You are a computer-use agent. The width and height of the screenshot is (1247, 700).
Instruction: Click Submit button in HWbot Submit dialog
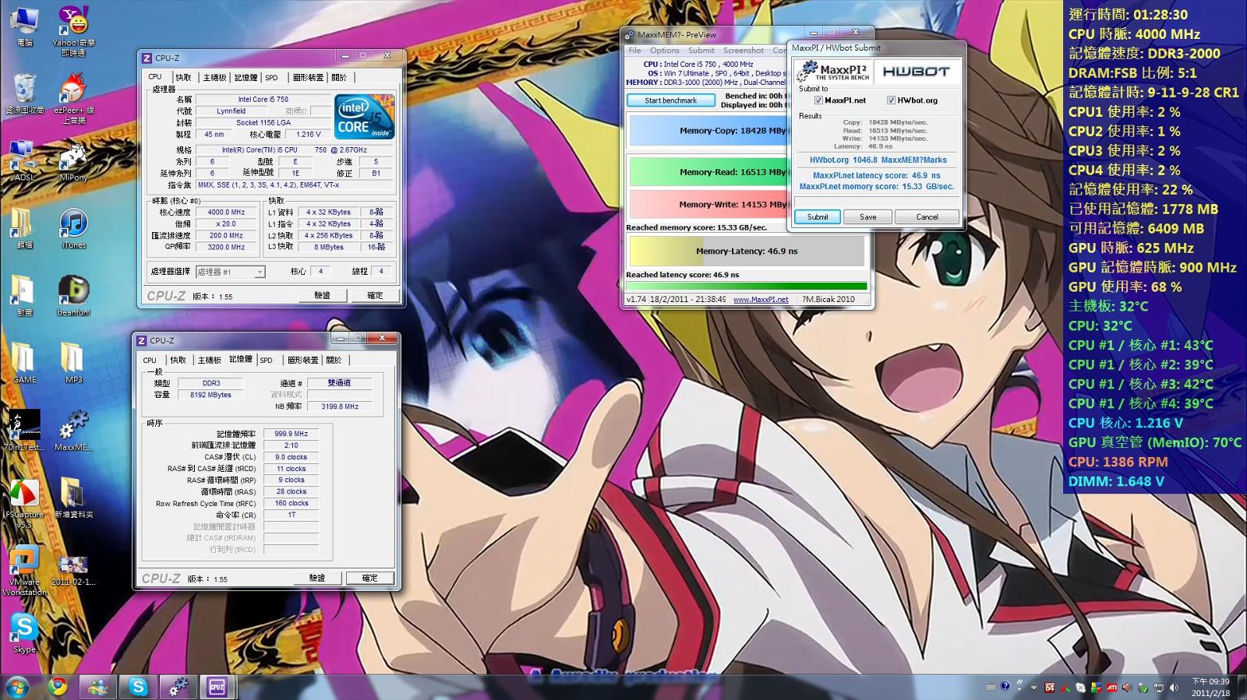(x=818, y=217)
